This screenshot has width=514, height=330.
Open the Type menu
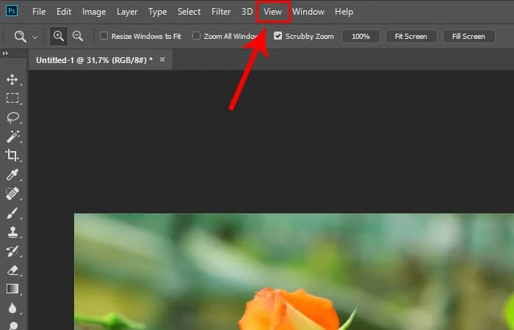pos(158,12)
